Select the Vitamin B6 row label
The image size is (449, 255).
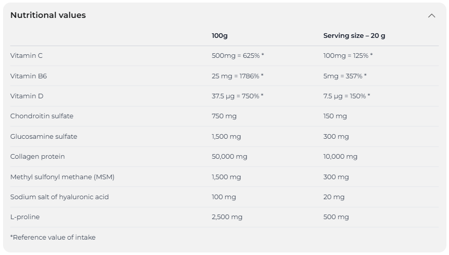pos(28,76)
